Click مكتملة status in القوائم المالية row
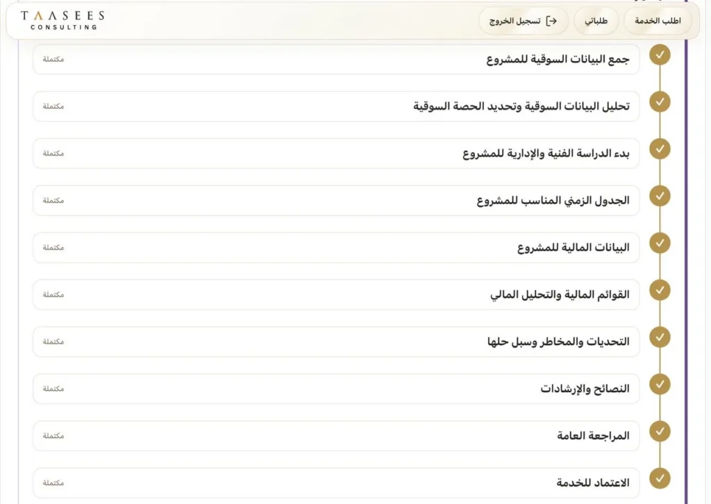Screen dimensions: 711x504 coord(53,294)
